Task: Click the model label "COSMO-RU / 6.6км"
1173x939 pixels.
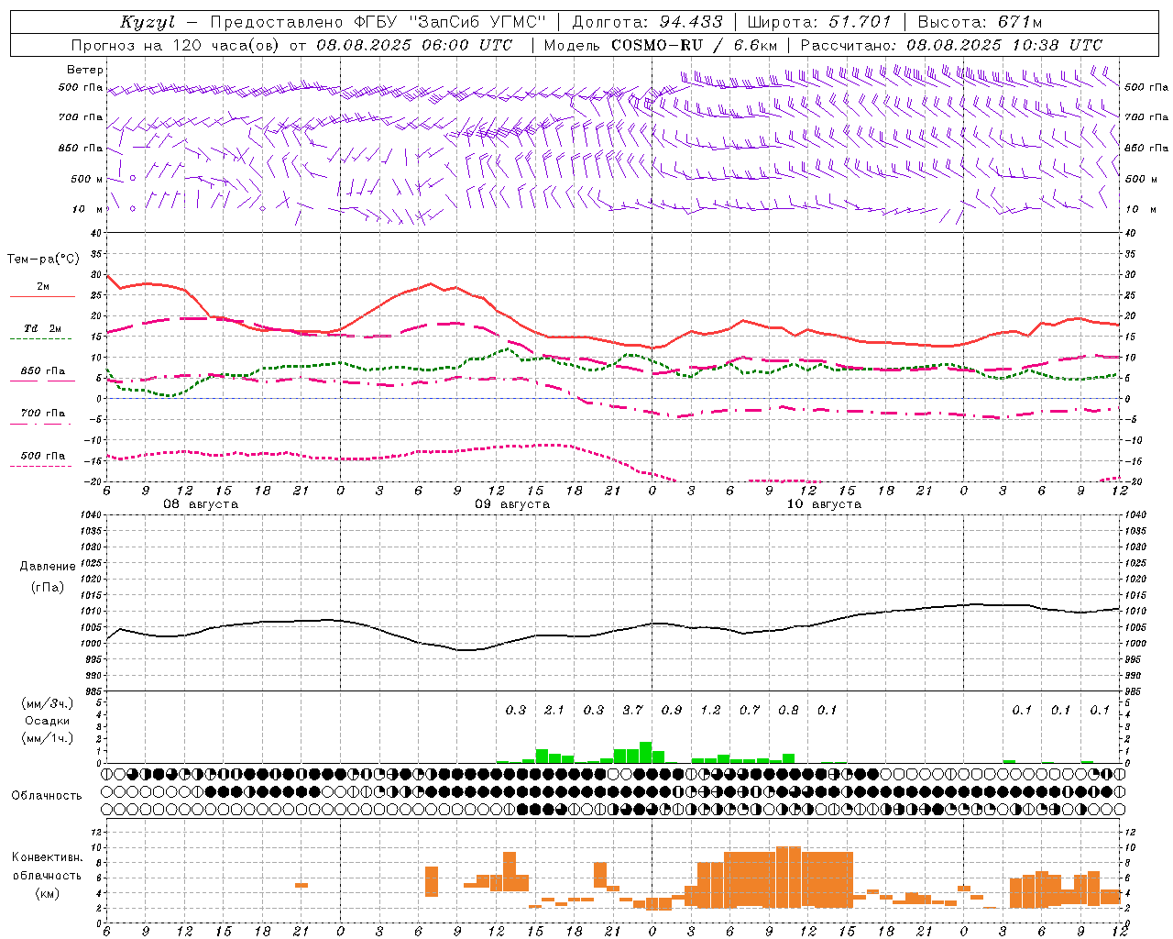Action: click(695, 45)
